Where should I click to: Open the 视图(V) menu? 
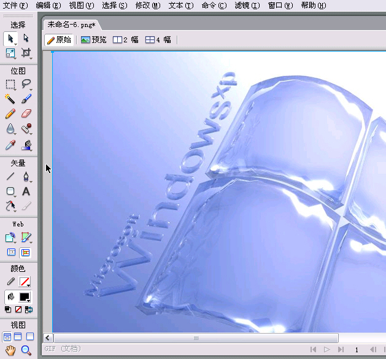point(82,5)
